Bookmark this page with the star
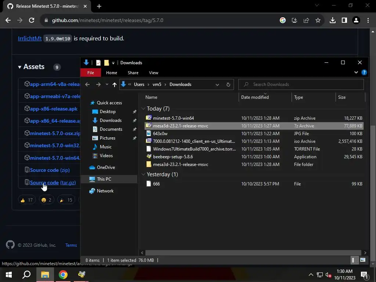This screenshot has width=376, height=282. coord(318,21)
